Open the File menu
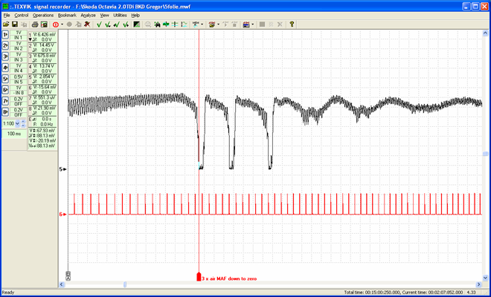This screenshot has height=297, width=491. point(7,16)
